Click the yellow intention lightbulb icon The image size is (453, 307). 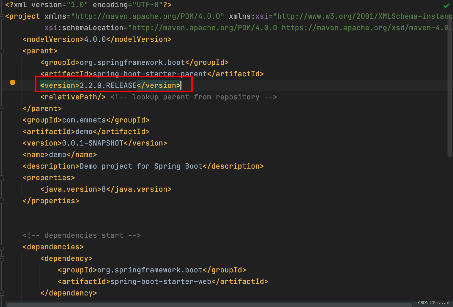pyautogui.click(x=13, y=83)
